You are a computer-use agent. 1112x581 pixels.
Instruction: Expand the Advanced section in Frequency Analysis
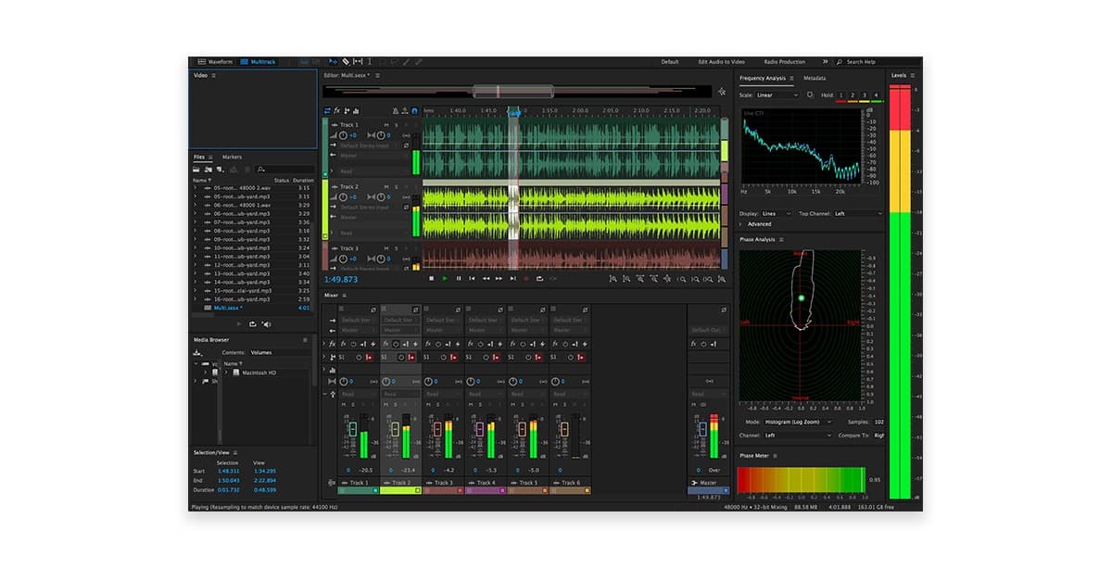[x=758, y=225]
